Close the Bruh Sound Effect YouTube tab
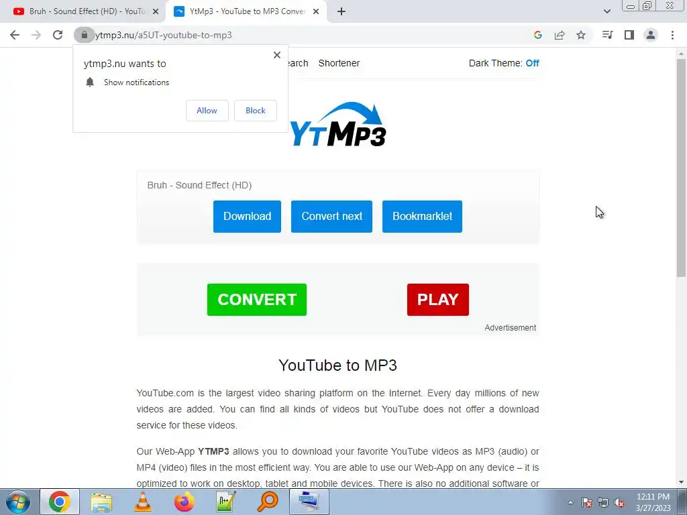Viewport: 687px width, 515px height. [156, 11]
